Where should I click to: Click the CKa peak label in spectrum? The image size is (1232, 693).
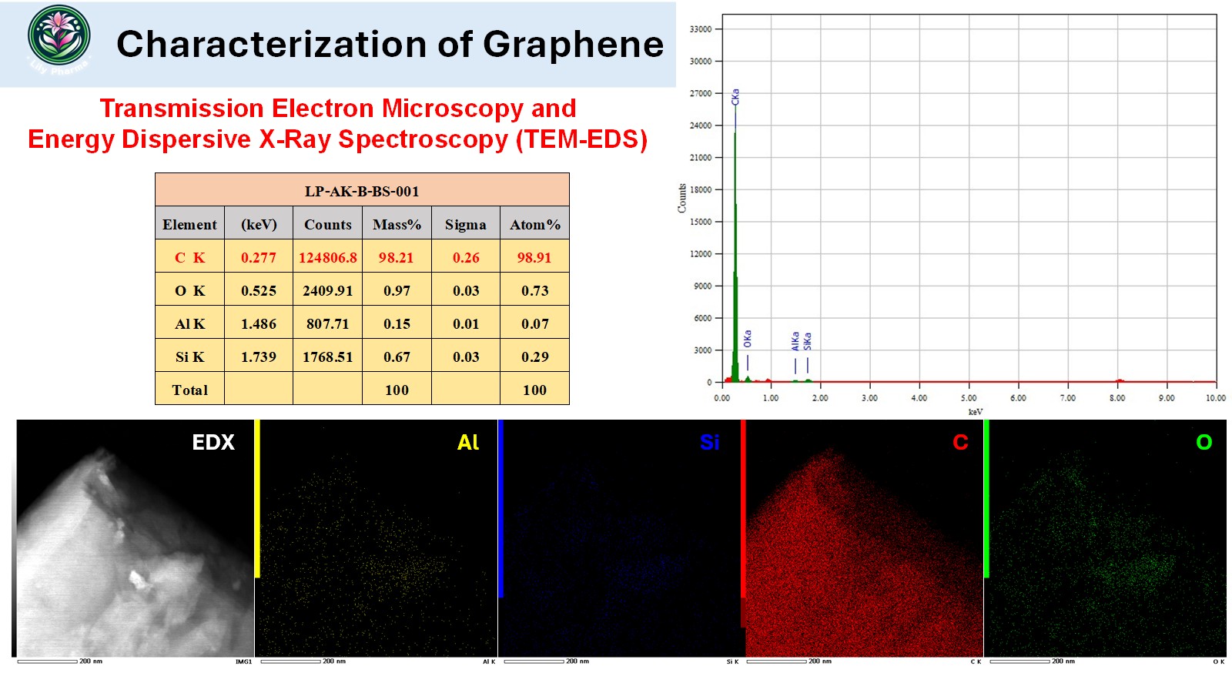click(x=735, y=97)
